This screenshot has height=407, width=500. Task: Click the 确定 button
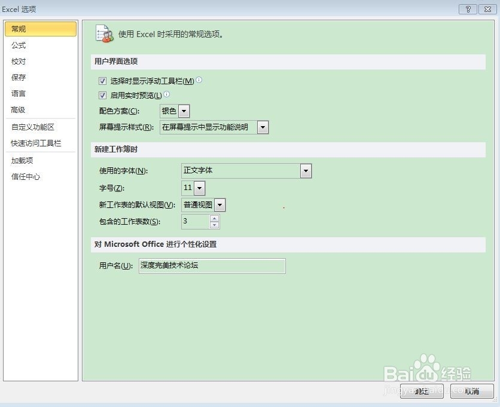[x=422, y=391]
